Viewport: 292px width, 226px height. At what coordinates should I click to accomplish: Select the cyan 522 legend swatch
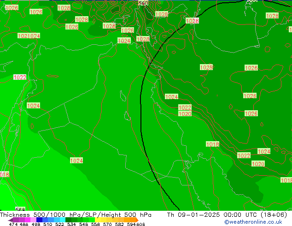point(63,220)
